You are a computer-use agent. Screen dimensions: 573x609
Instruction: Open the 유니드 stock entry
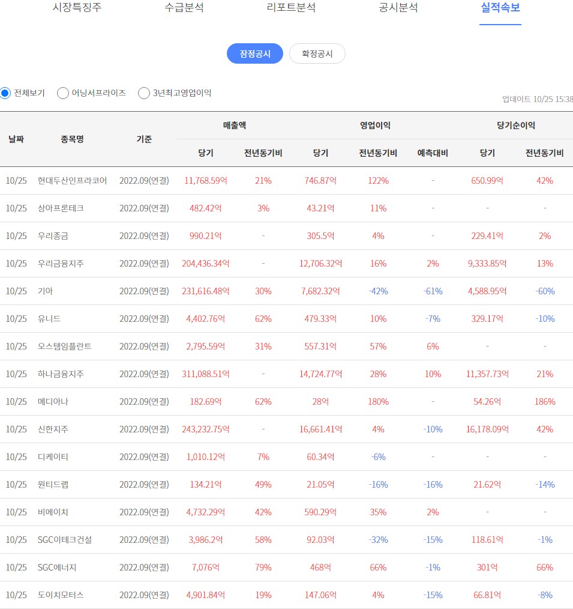49,318
